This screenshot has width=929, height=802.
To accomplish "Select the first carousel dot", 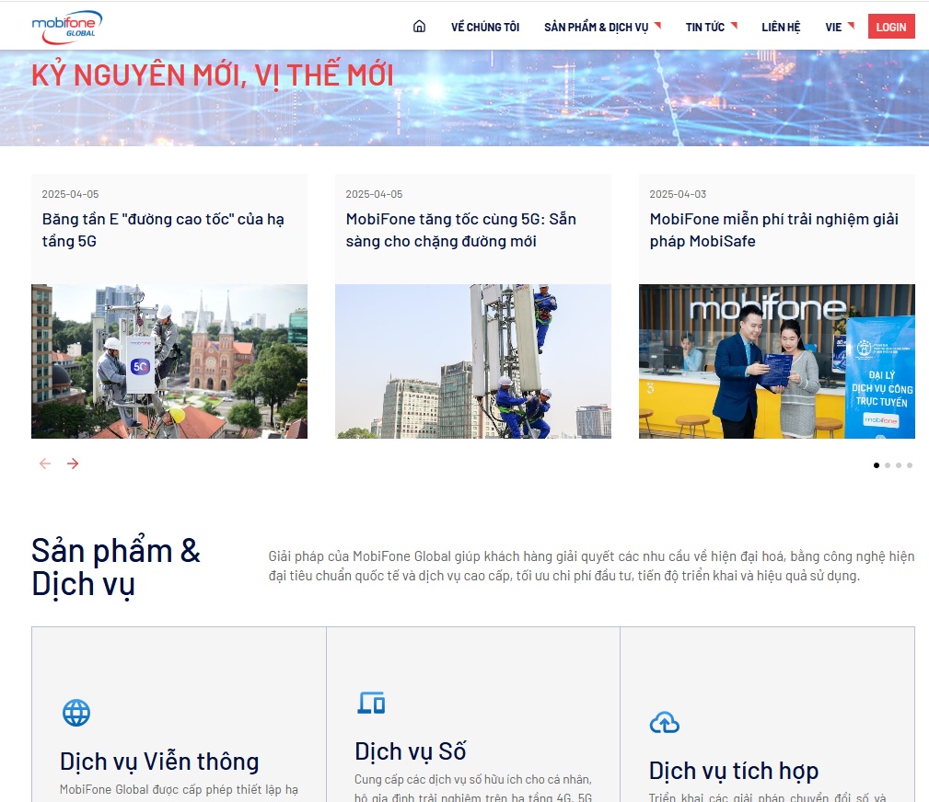I will (877, 465).
